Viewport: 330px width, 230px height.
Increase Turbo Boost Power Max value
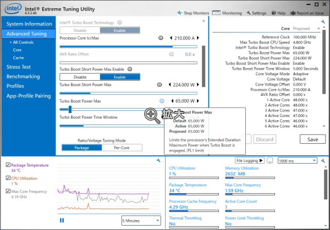click(198, 101)
